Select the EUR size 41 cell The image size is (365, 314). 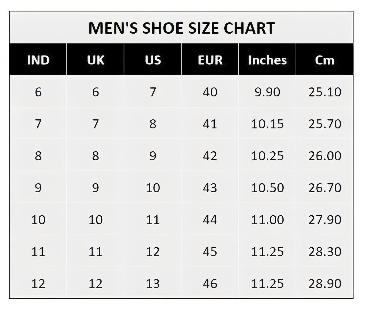(x=210, y=124)
